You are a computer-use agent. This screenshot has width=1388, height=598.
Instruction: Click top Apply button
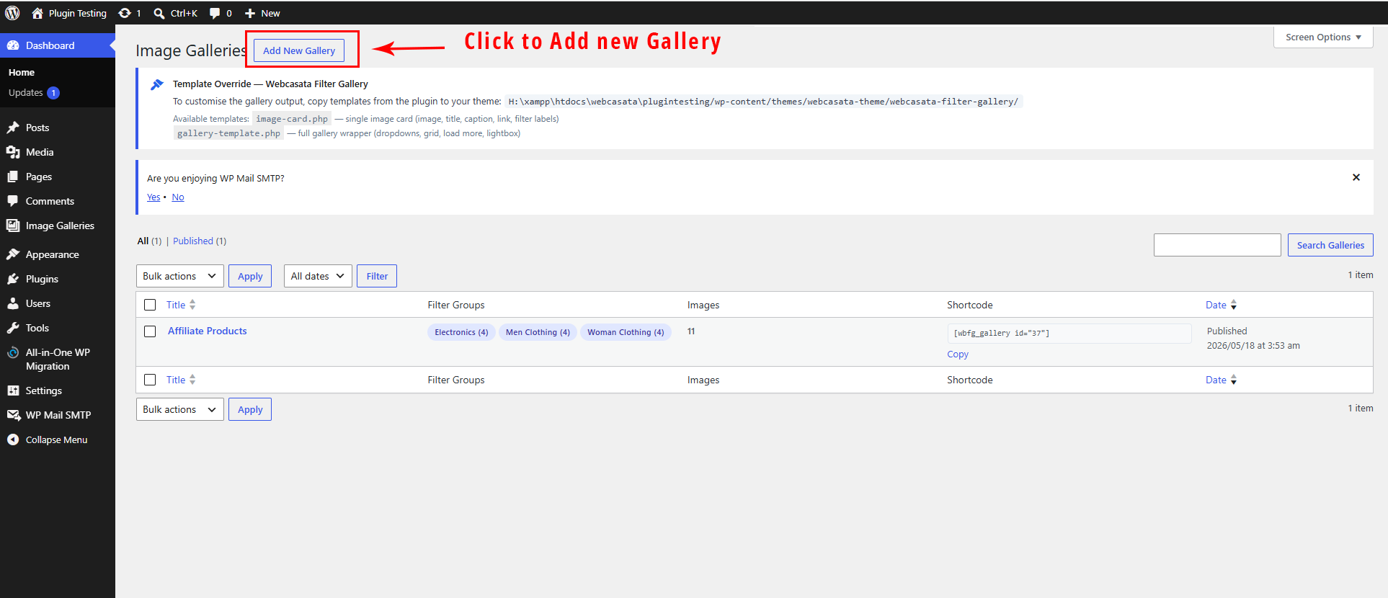coord(250,276)
